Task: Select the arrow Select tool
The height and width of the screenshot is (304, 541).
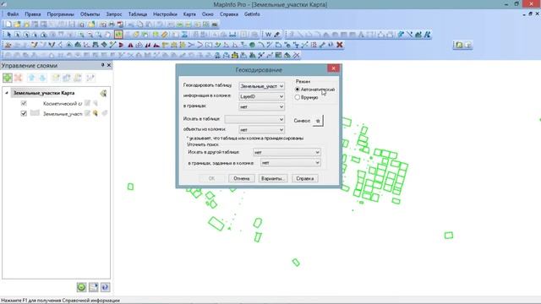Action: 8,35
